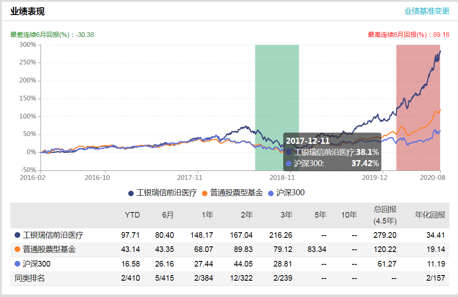Toggle 普通股票型基金 series in chart legend
Viewport: 458px width, 297px height.
232,193
